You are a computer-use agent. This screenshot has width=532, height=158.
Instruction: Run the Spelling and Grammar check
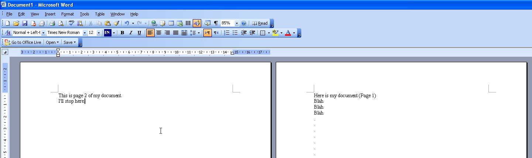click(x=71, y=23)
